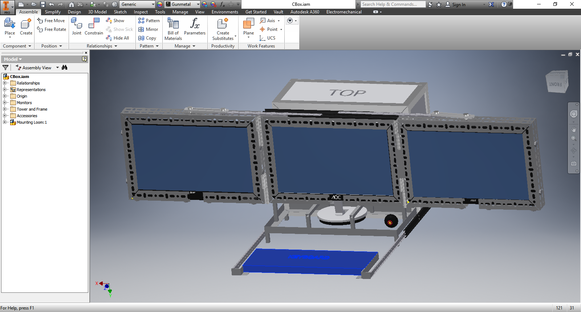Click the binoculars Find icon in browser
The image size is (581, 312).
pos(65,67)
